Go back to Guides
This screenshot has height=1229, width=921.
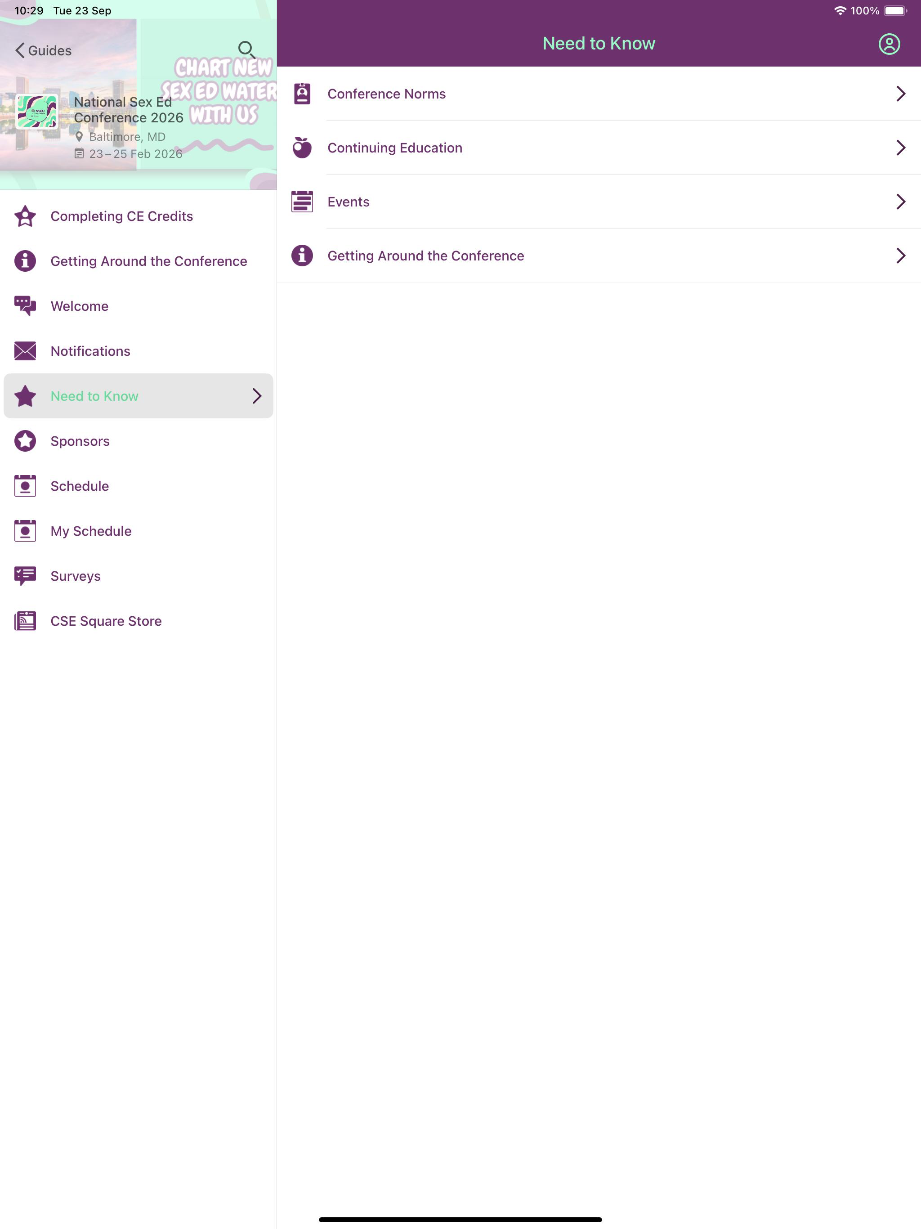[x=43, y=50]
